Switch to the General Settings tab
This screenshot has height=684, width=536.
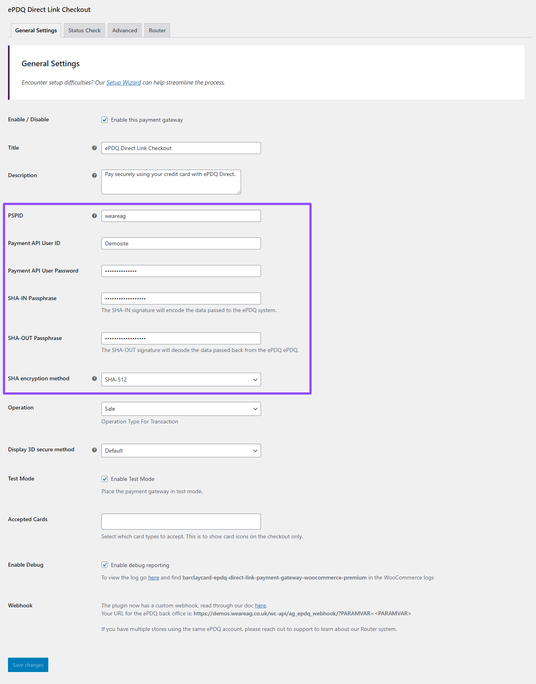(36, 30)
